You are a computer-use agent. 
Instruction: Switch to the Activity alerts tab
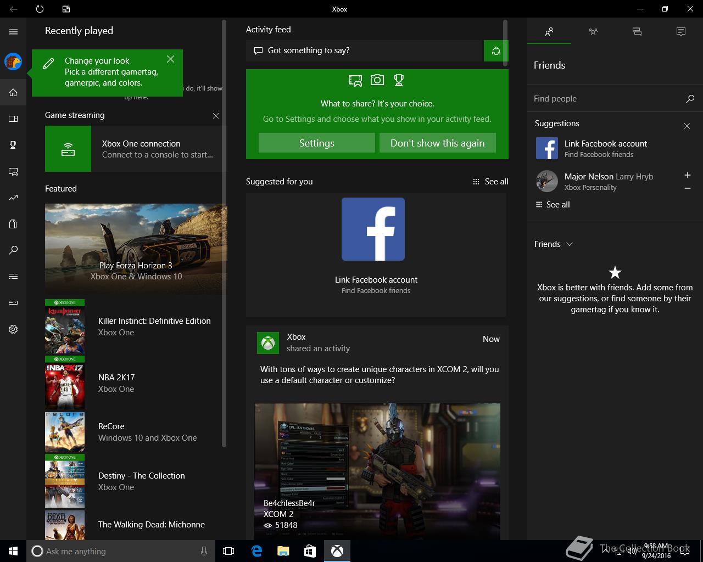[x=681, y=32]
